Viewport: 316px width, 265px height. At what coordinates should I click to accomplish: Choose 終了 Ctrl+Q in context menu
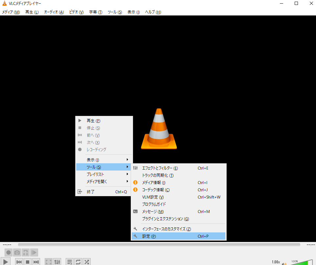[x=104, y=192]
